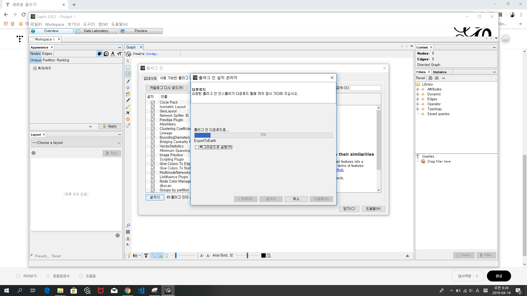Click the 카탈로그 다시 로드 reload catalog button
This screenshot has height=296, width=527.
point(166,88)
